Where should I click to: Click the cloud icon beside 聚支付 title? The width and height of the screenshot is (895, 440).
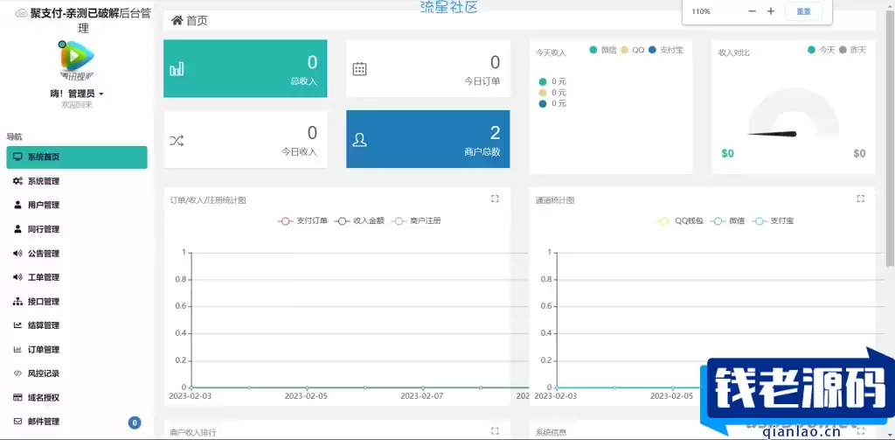point(22,13)
